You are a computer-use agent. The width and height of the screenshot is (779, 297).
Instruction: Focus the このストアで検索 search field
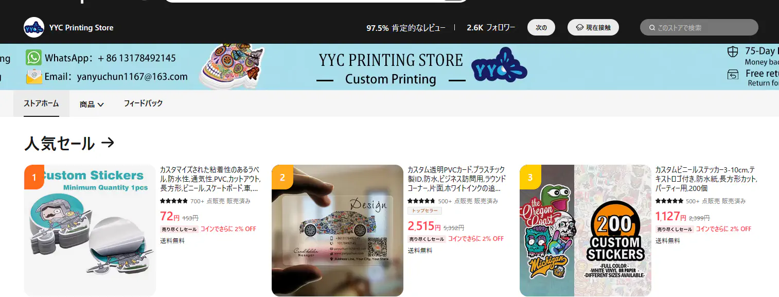pos(699,27)
